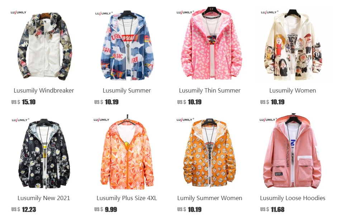Click the Lusumily Loose Hoodies title link
338x218 pixels.
293,198
